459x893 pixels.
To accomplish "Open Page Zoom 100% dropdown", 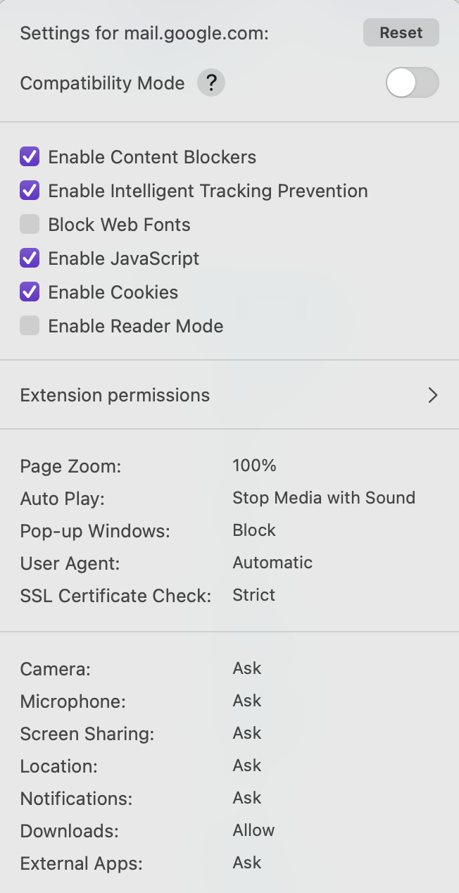I will pos(254,466).
